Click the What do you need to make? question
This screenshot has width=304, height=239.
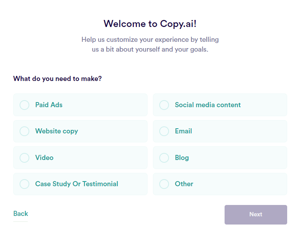tap(58, 79)
